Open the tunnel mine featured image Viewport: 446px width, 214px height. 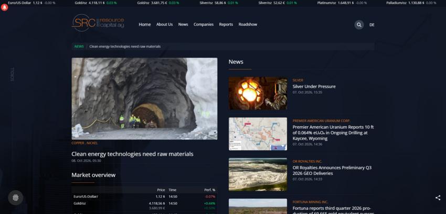click(144, 99)
